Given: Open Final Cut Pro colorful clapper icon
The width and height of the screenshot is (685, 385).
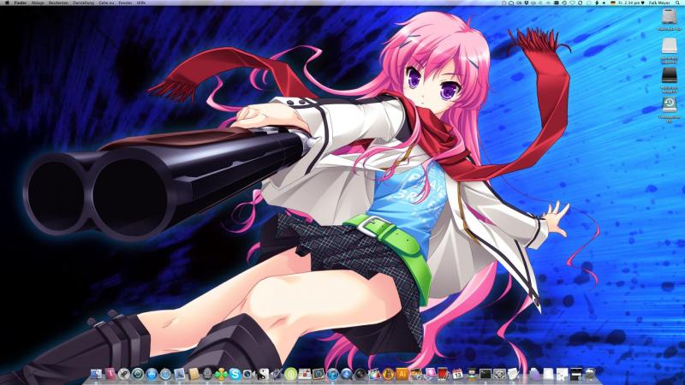Looking at the screenshot, I should pos(374,374).
